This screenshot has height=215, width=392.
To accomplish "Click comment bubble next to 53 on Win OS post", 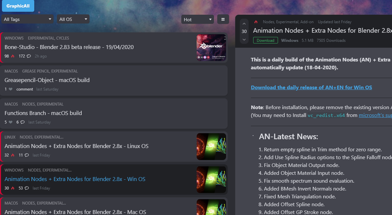I will (x=26, y=188).
